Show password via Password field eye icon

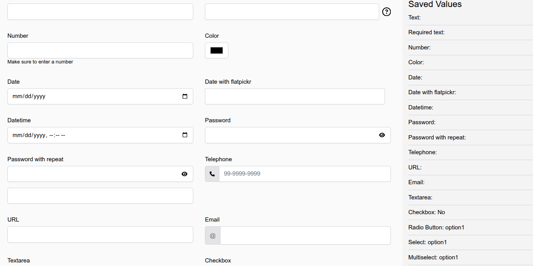click(x=382, y=135)
